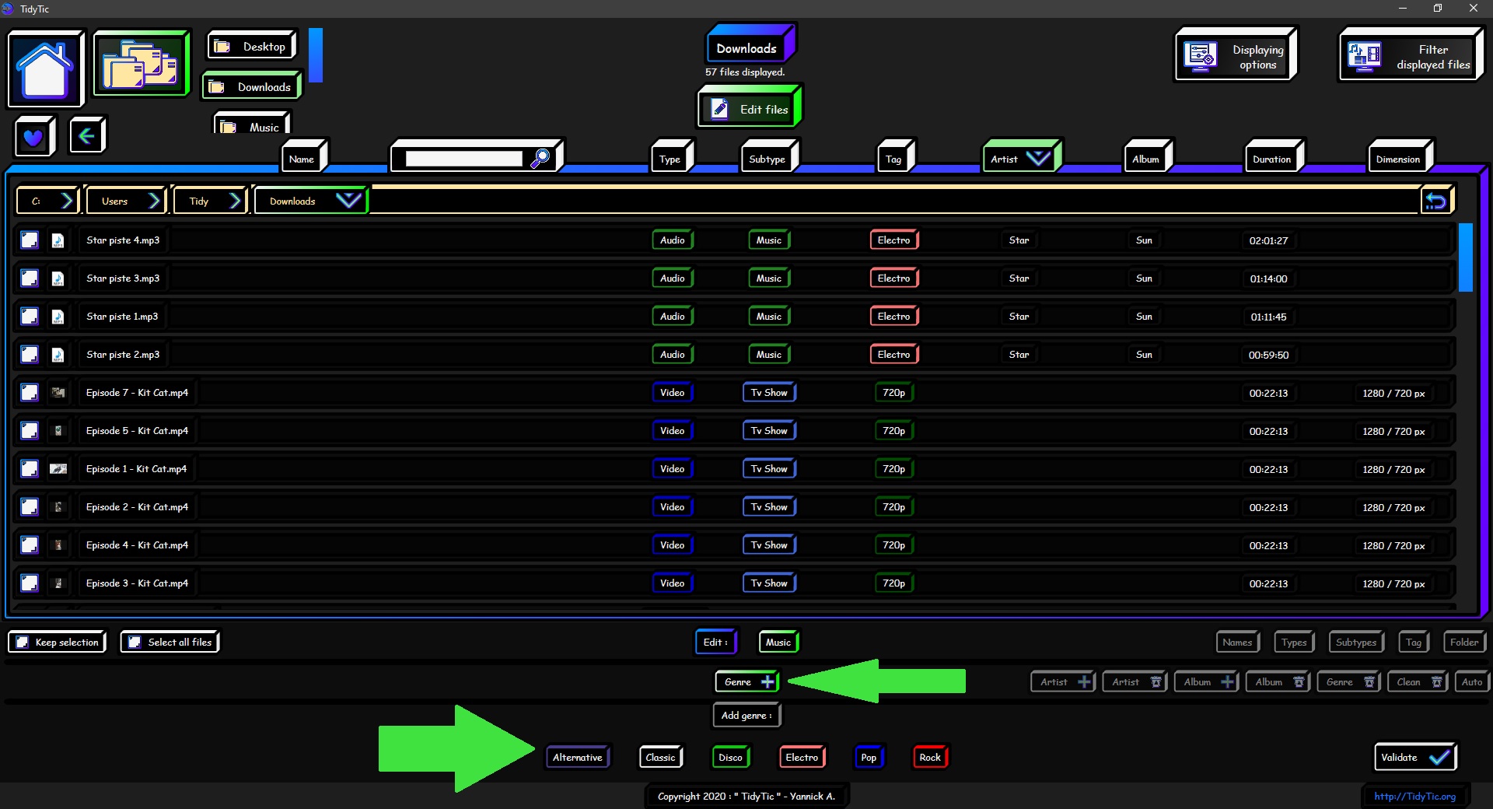This screenshot has width=1493, height=809.
Task: Click the heart favorites icon
Action: tap(33, 137)
